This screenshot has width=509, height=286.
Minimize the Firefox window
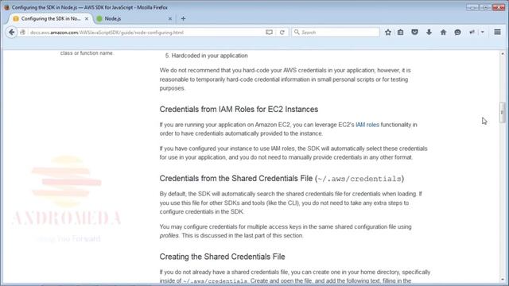tap(472, 7)
